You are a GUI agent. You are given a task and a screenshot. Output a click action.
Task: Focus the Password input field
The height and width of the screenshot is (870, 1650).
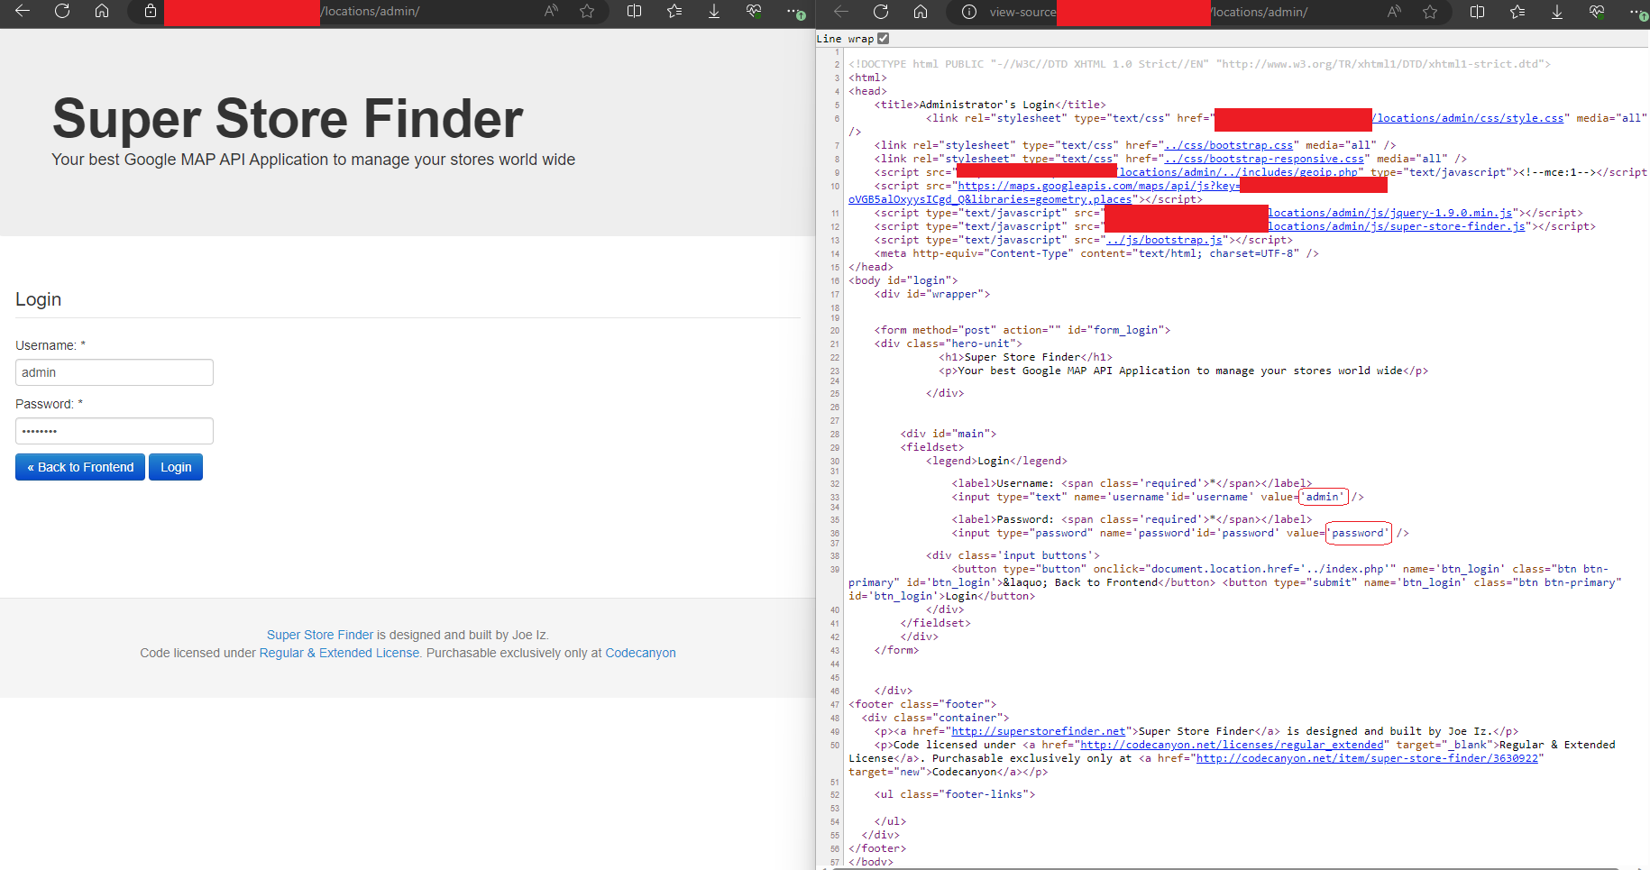click(115, 431)
